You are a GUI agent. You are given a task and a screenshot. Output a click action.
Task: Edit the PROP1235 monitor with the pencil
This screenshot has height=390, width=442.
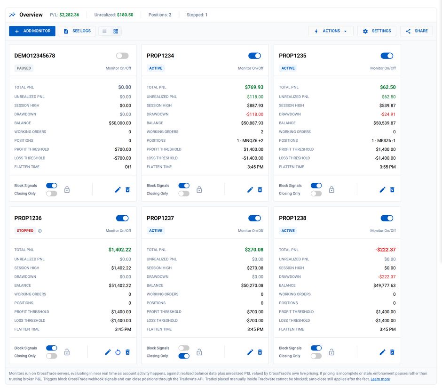point(382,190)
